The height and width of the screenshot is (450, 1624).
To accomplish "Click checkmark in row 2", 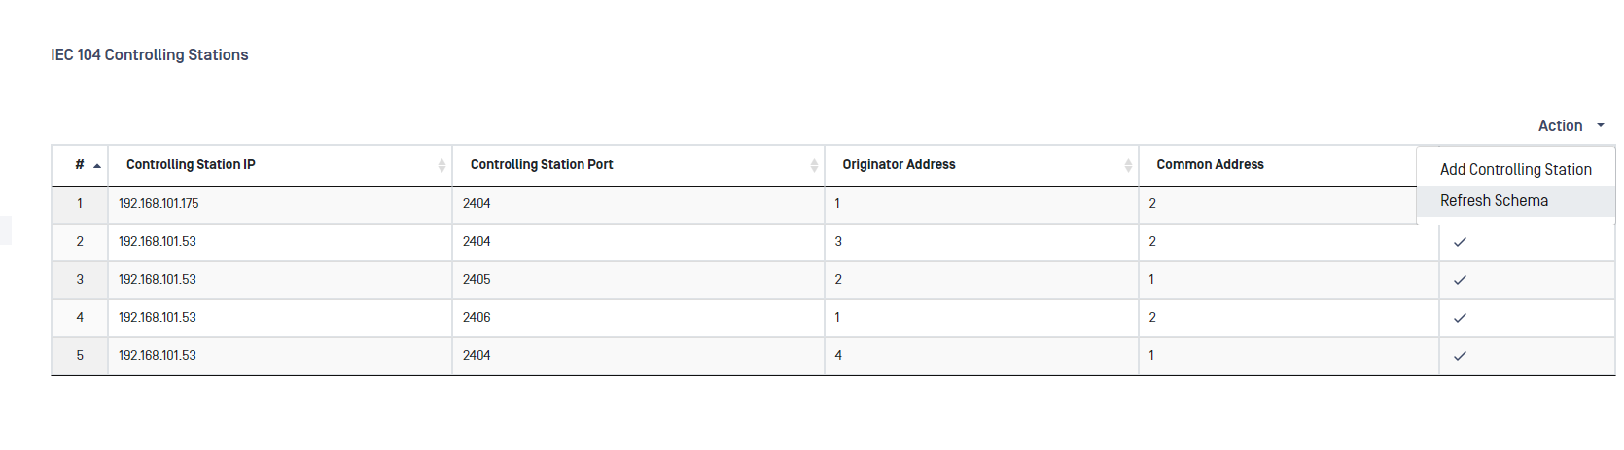I will click(x=1460, y=242).
